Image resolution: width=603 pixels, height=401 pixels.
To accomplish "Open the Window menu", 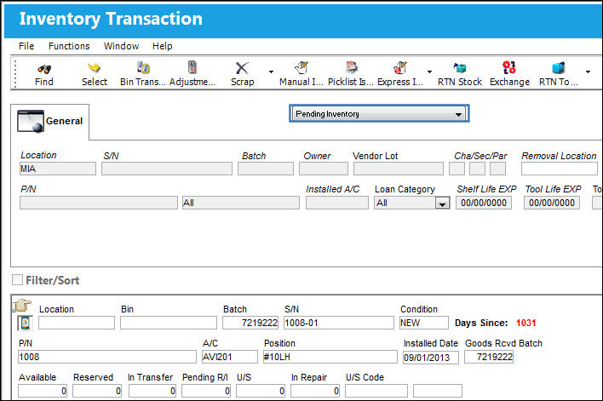I will [121, 46].
